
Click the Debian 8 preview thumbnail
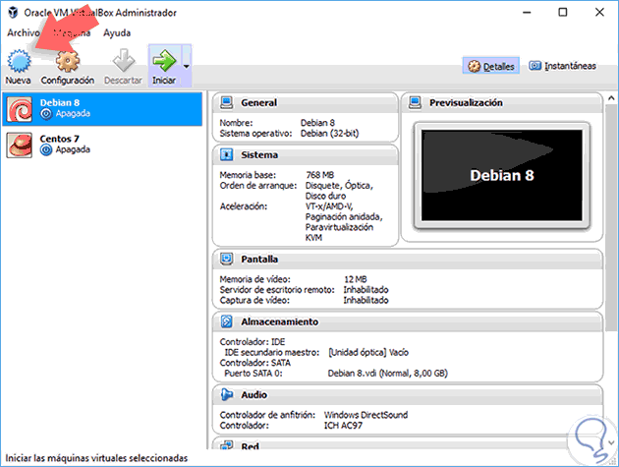pos(502,175)
